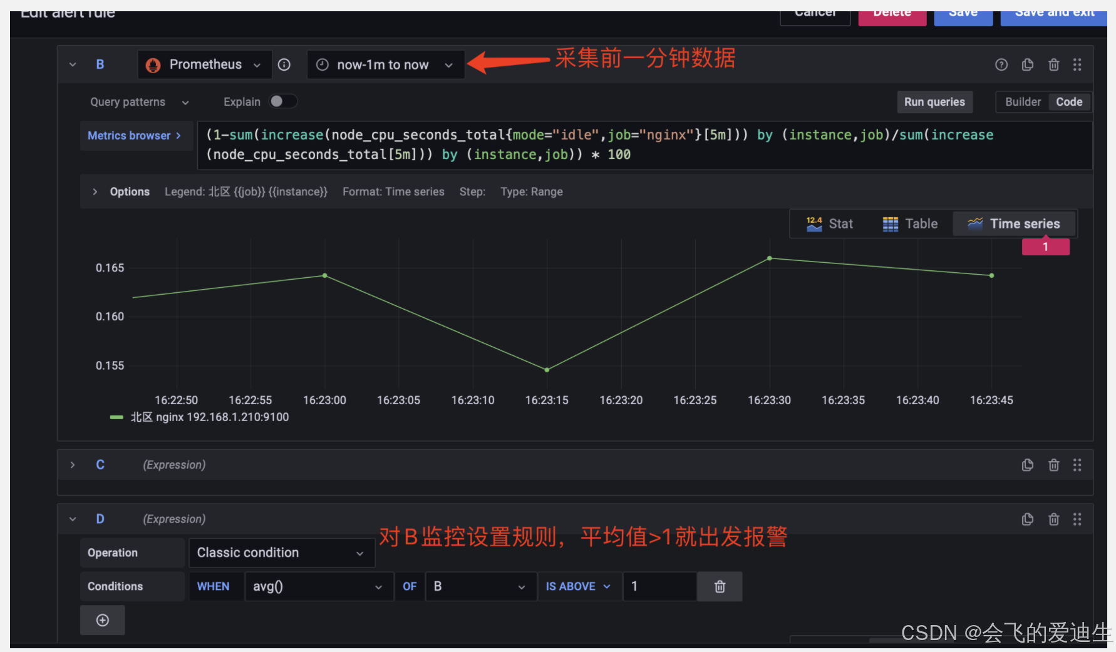
Task: Open the IS ABOVE evaluator dropdown
Action: (x=578, y=586)
